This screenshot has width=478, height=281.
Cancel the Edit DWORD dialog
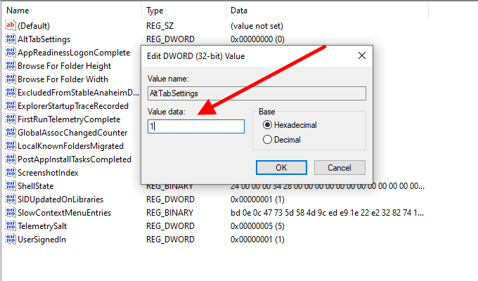340,168
